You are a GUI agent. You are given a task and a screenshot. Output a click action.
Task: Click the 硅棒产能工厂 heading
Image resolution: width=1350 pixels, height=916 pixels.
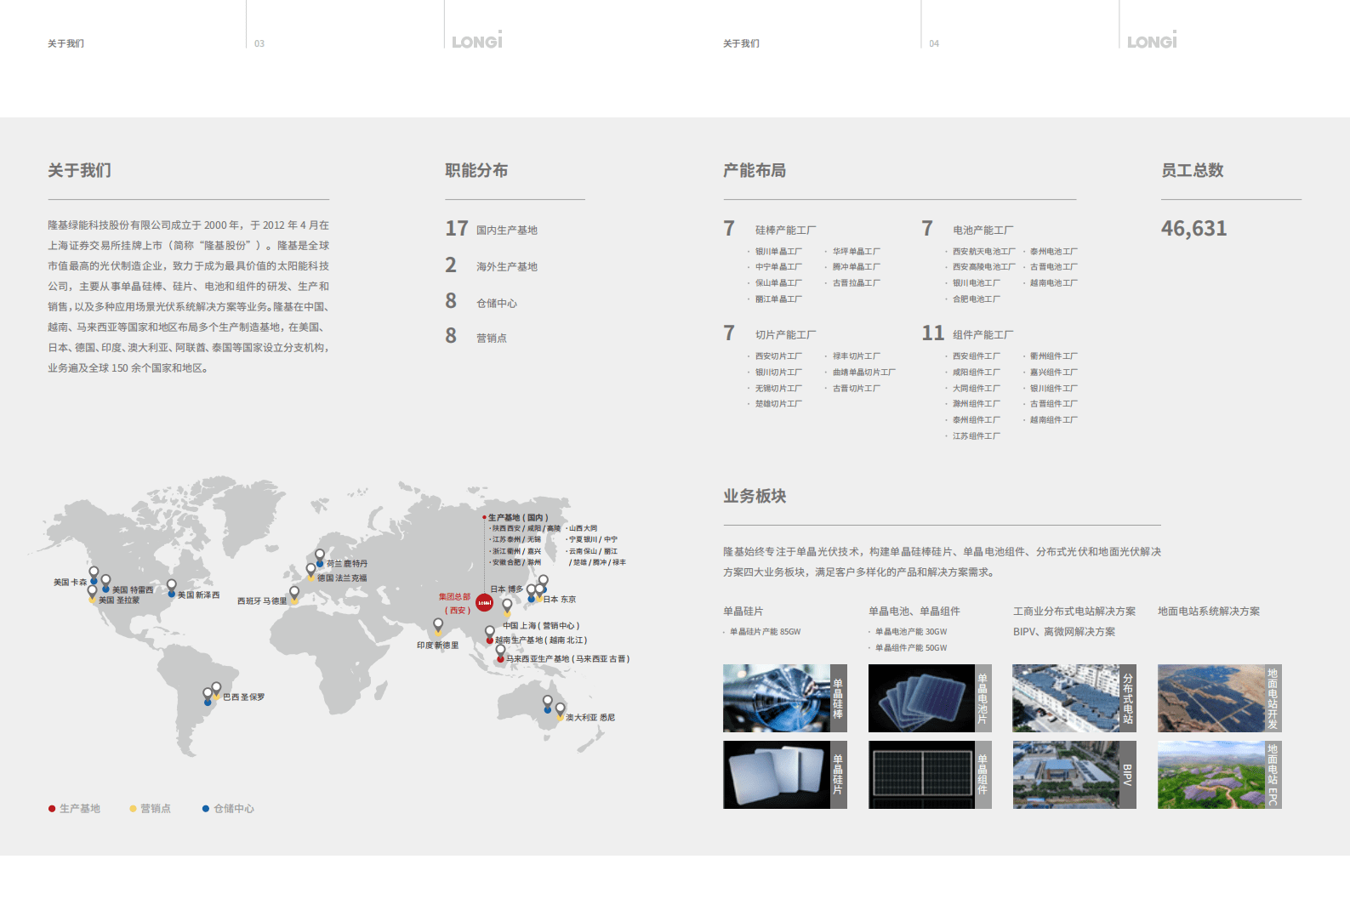[x=786, y=230]
